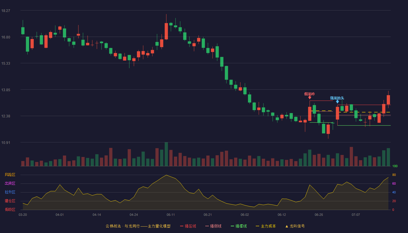Click the 低吸区 zone label
The image size is (408, 233).
(x=10, y=209)
